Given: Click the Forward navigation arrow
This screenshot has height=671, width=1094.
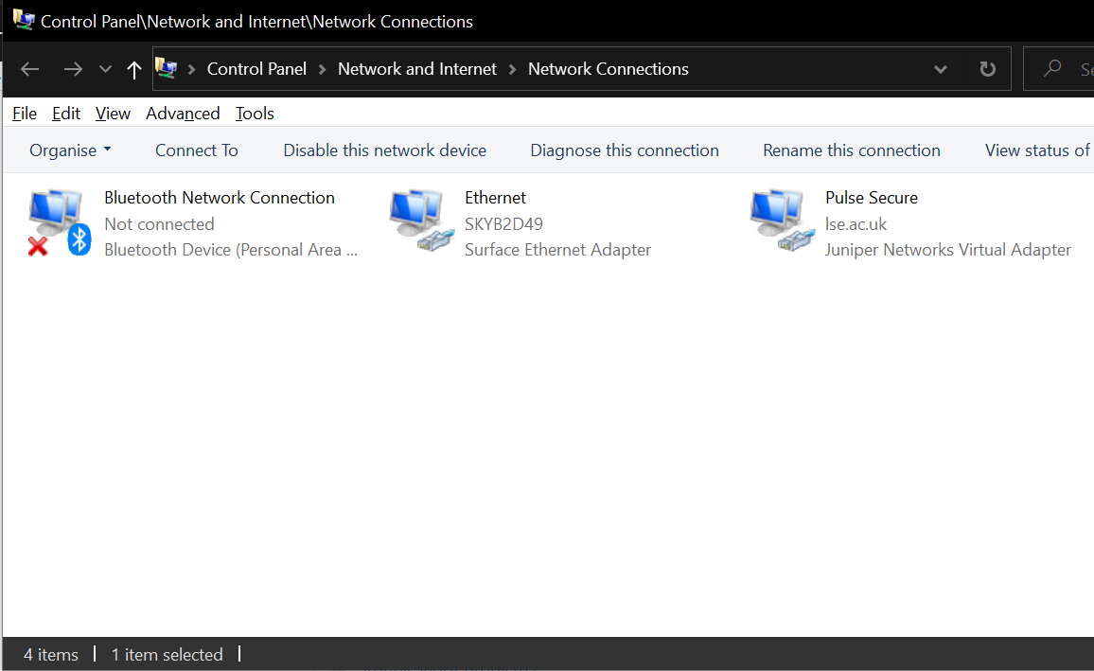Looking at the screenshot, I should click(x=73, y=69).
